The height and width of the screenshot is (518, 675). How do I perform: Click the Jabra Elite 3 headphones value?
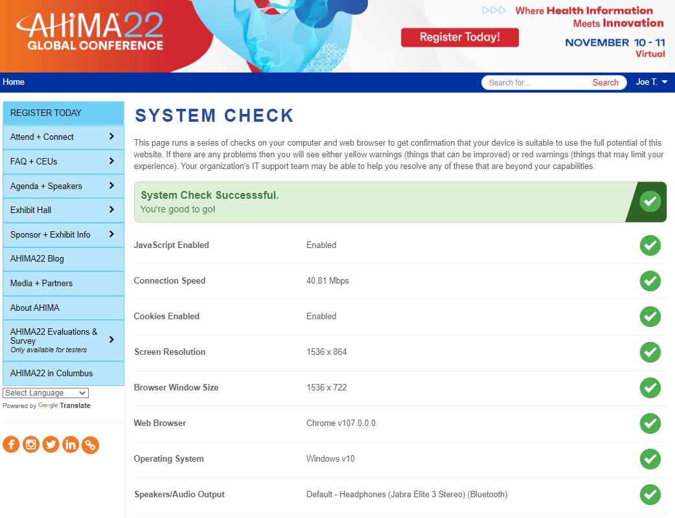click(x=407, y=494)
